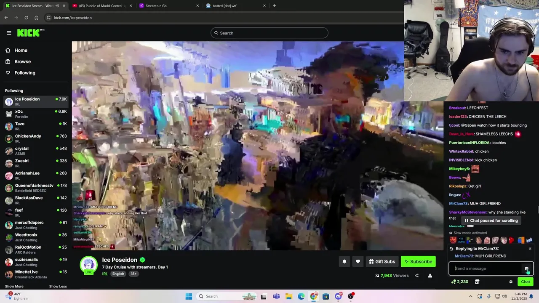This screenshot has width=539, height=303.
Task: Open the emote picker in chat input
Action: 526,268
